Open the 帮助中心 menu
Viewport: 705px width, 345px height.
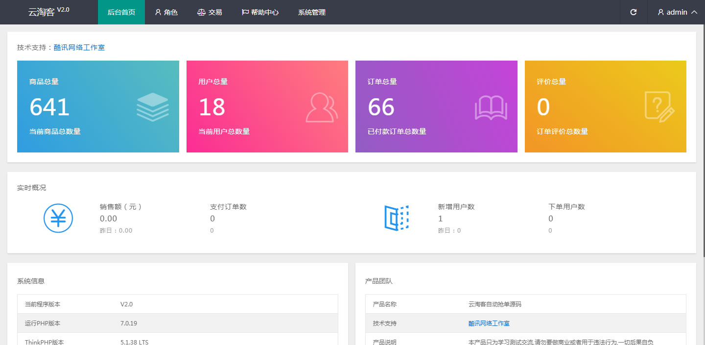260,12
